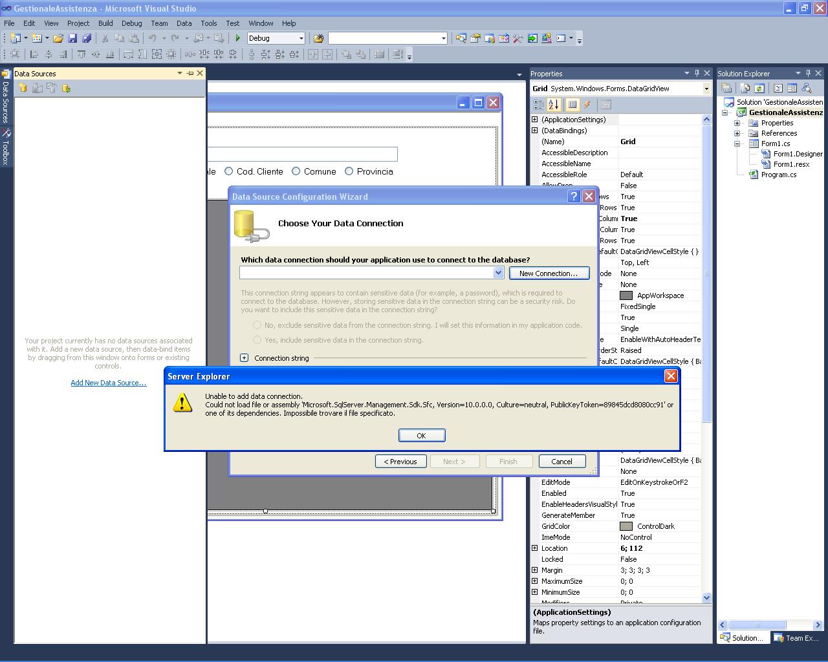The height and width of the screenshot is (662, 828).
Task: Click the Align Lefts layout icon
Action: coord(34,54)
